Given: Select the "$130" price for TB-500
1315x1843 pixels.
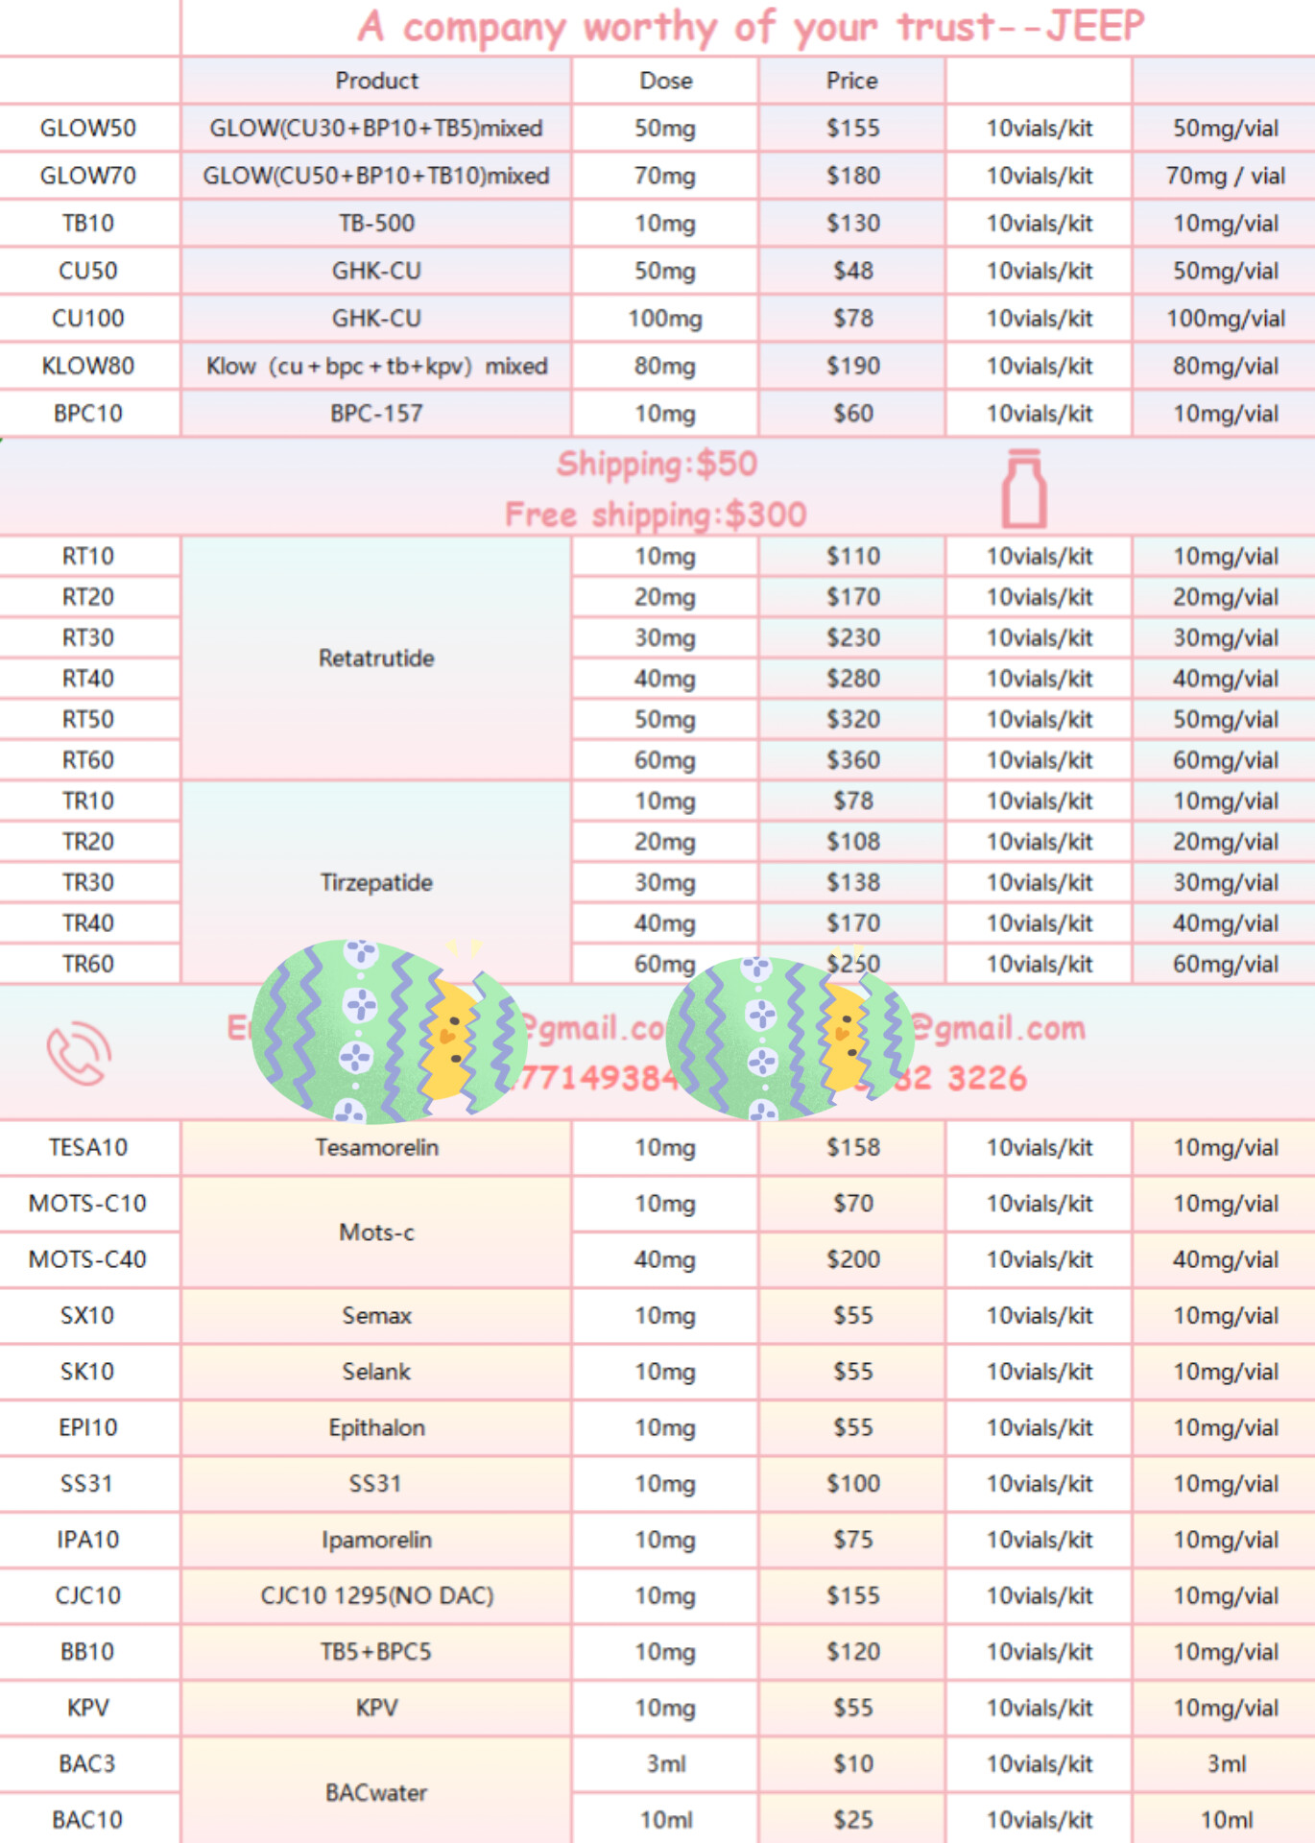Looking at the screenshot, I should point(853,224).
